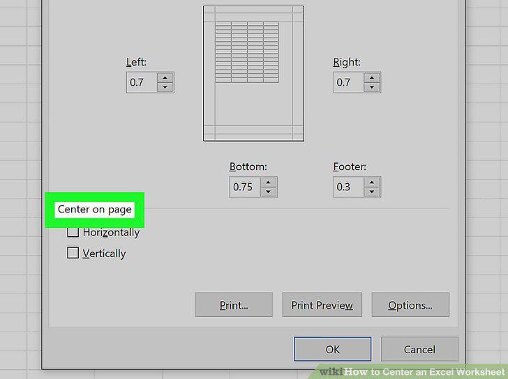Open the Options... button
Image resolution: width=508 pixels, height=379 pixels.
click(x=410, y=305)
